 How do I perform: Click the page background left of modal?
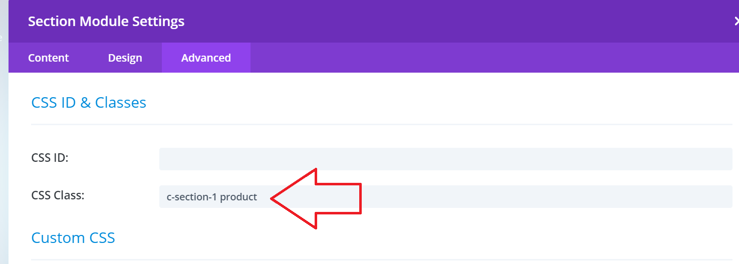(4, 150)
